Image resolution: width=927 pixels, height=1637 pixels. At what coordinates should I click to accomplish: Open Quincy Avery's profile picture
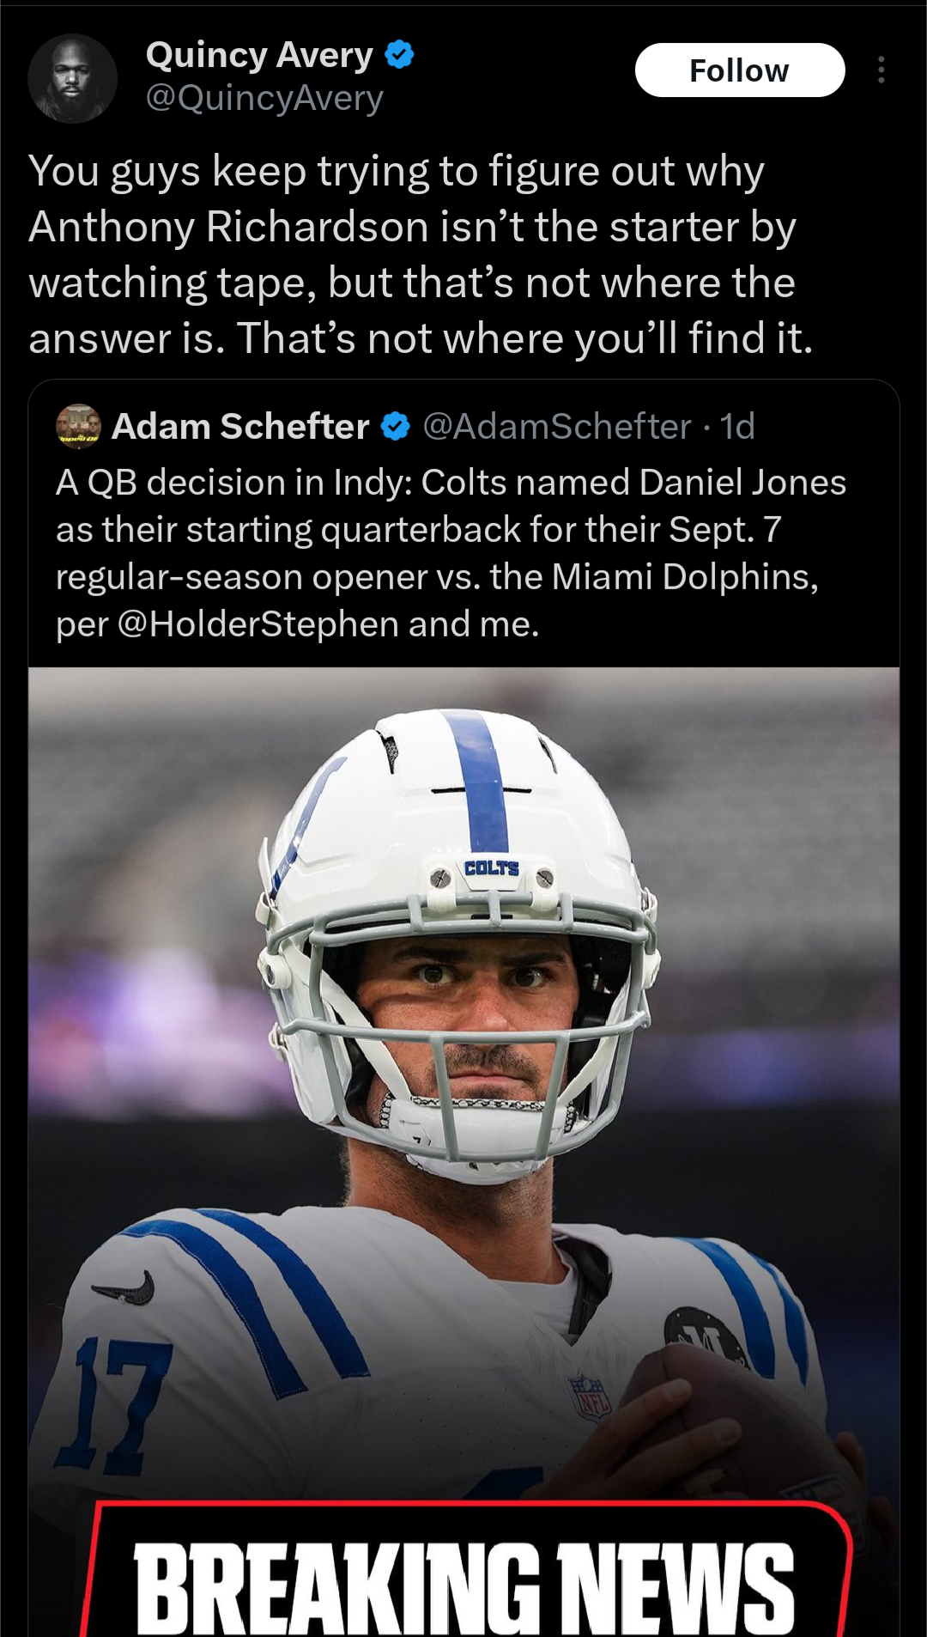tap(73, 78)
